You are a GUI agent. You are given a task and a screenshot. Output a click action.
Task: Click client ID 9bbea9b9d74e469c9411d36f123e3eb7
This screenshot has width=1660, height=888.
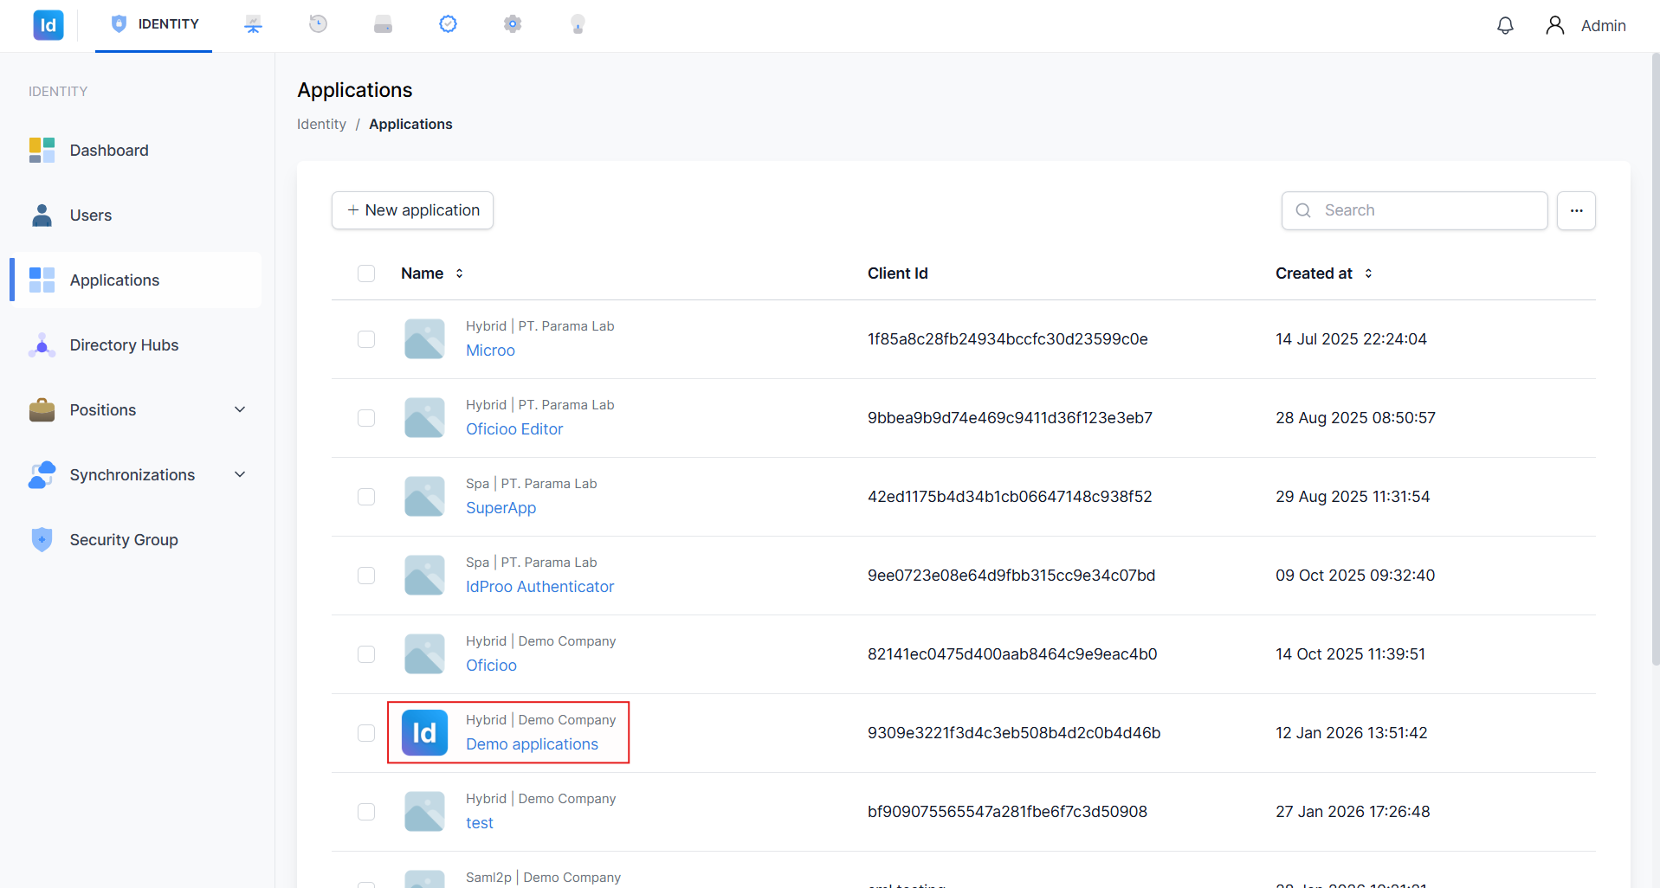(x=1010, y=418)
